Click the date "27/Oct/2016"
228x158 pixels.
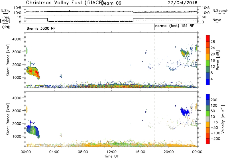coord(183,3)
